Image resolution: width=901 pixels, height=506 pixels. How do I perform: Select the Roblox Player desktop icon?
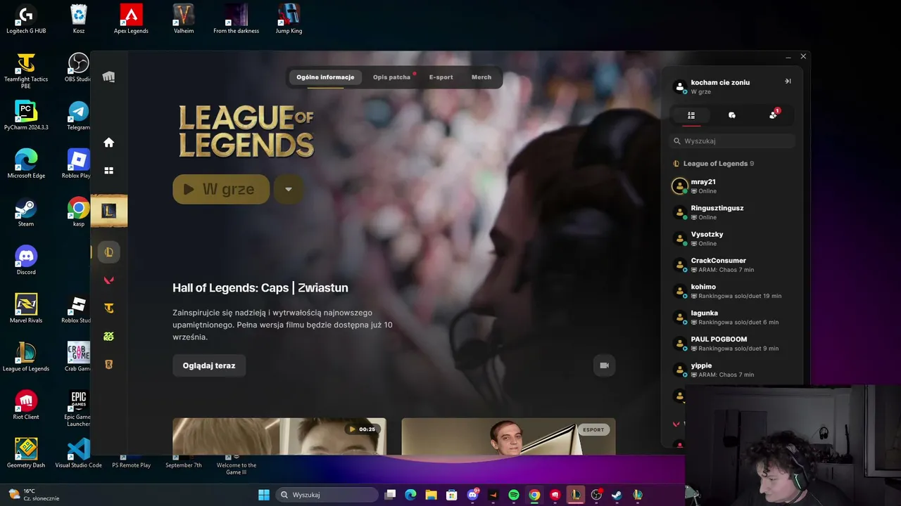click(77, 164)
